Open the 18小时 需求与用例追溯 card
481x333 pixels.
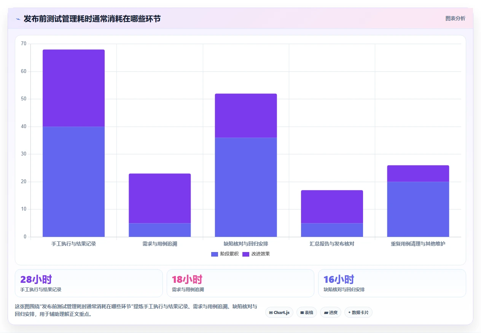pos(240,283)
